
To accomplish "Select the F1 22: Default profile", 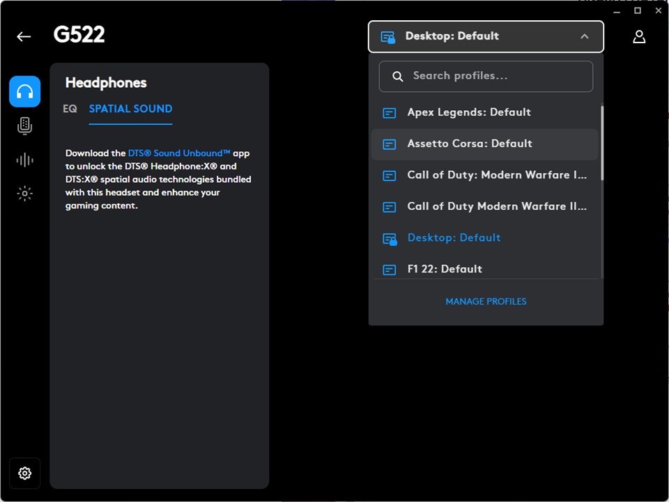I will (x=445, y=268).
